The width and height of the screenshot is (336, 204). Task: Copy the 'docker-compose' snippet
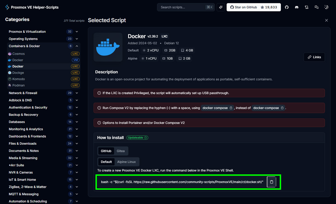pyautogui.click(x=282, y=108)
